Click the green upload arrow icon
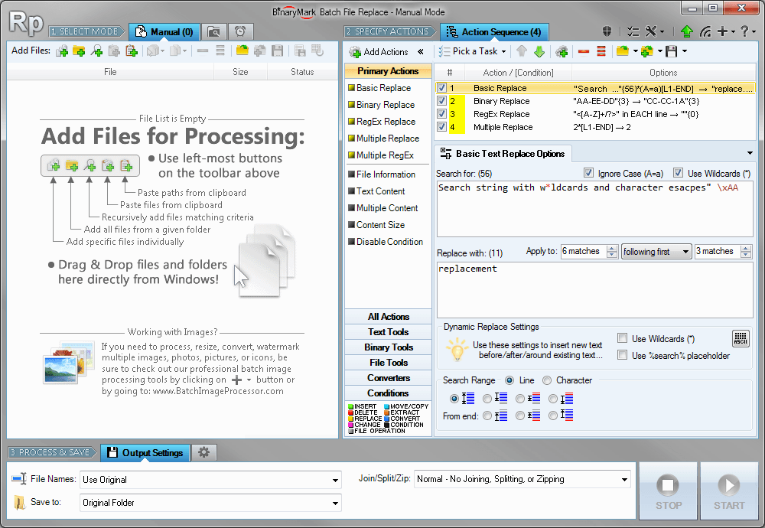This screenshot has height=528, width=765. 686,31
